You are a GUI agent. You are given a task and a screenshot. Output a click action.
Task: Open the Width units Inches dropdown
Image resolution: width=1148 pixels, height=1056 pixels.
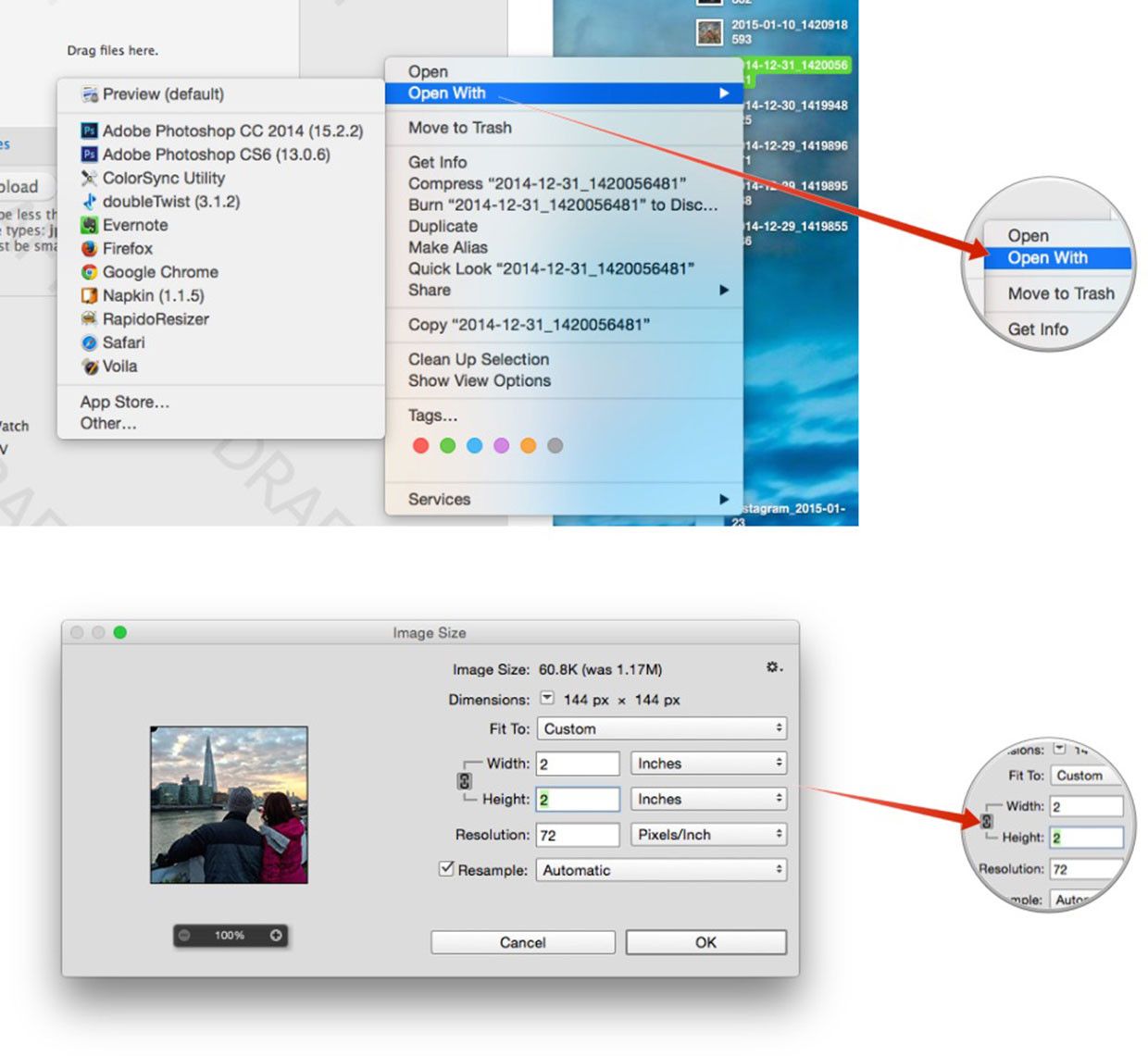click(708, 764)
